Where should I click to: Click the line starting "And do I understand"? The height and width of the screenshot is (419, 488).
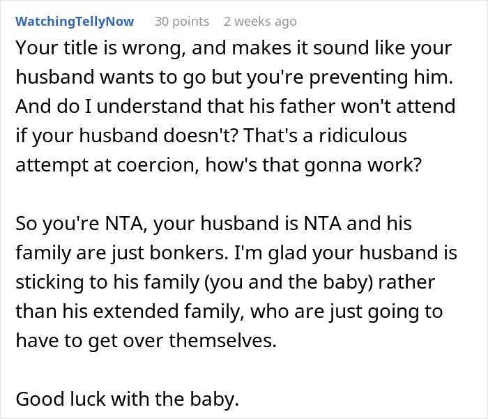(x=235, y=107)
